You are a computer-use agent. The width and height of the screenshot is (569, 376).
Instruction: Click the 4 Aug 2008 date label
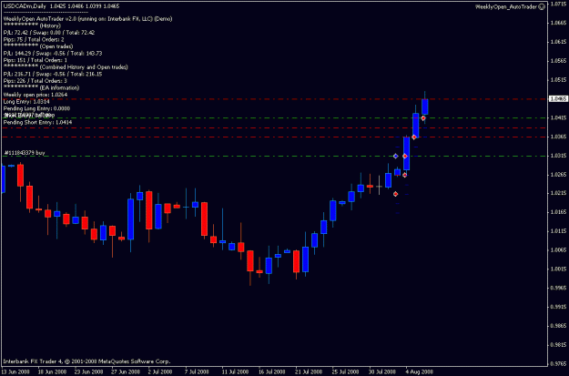(x=418, y=372)
